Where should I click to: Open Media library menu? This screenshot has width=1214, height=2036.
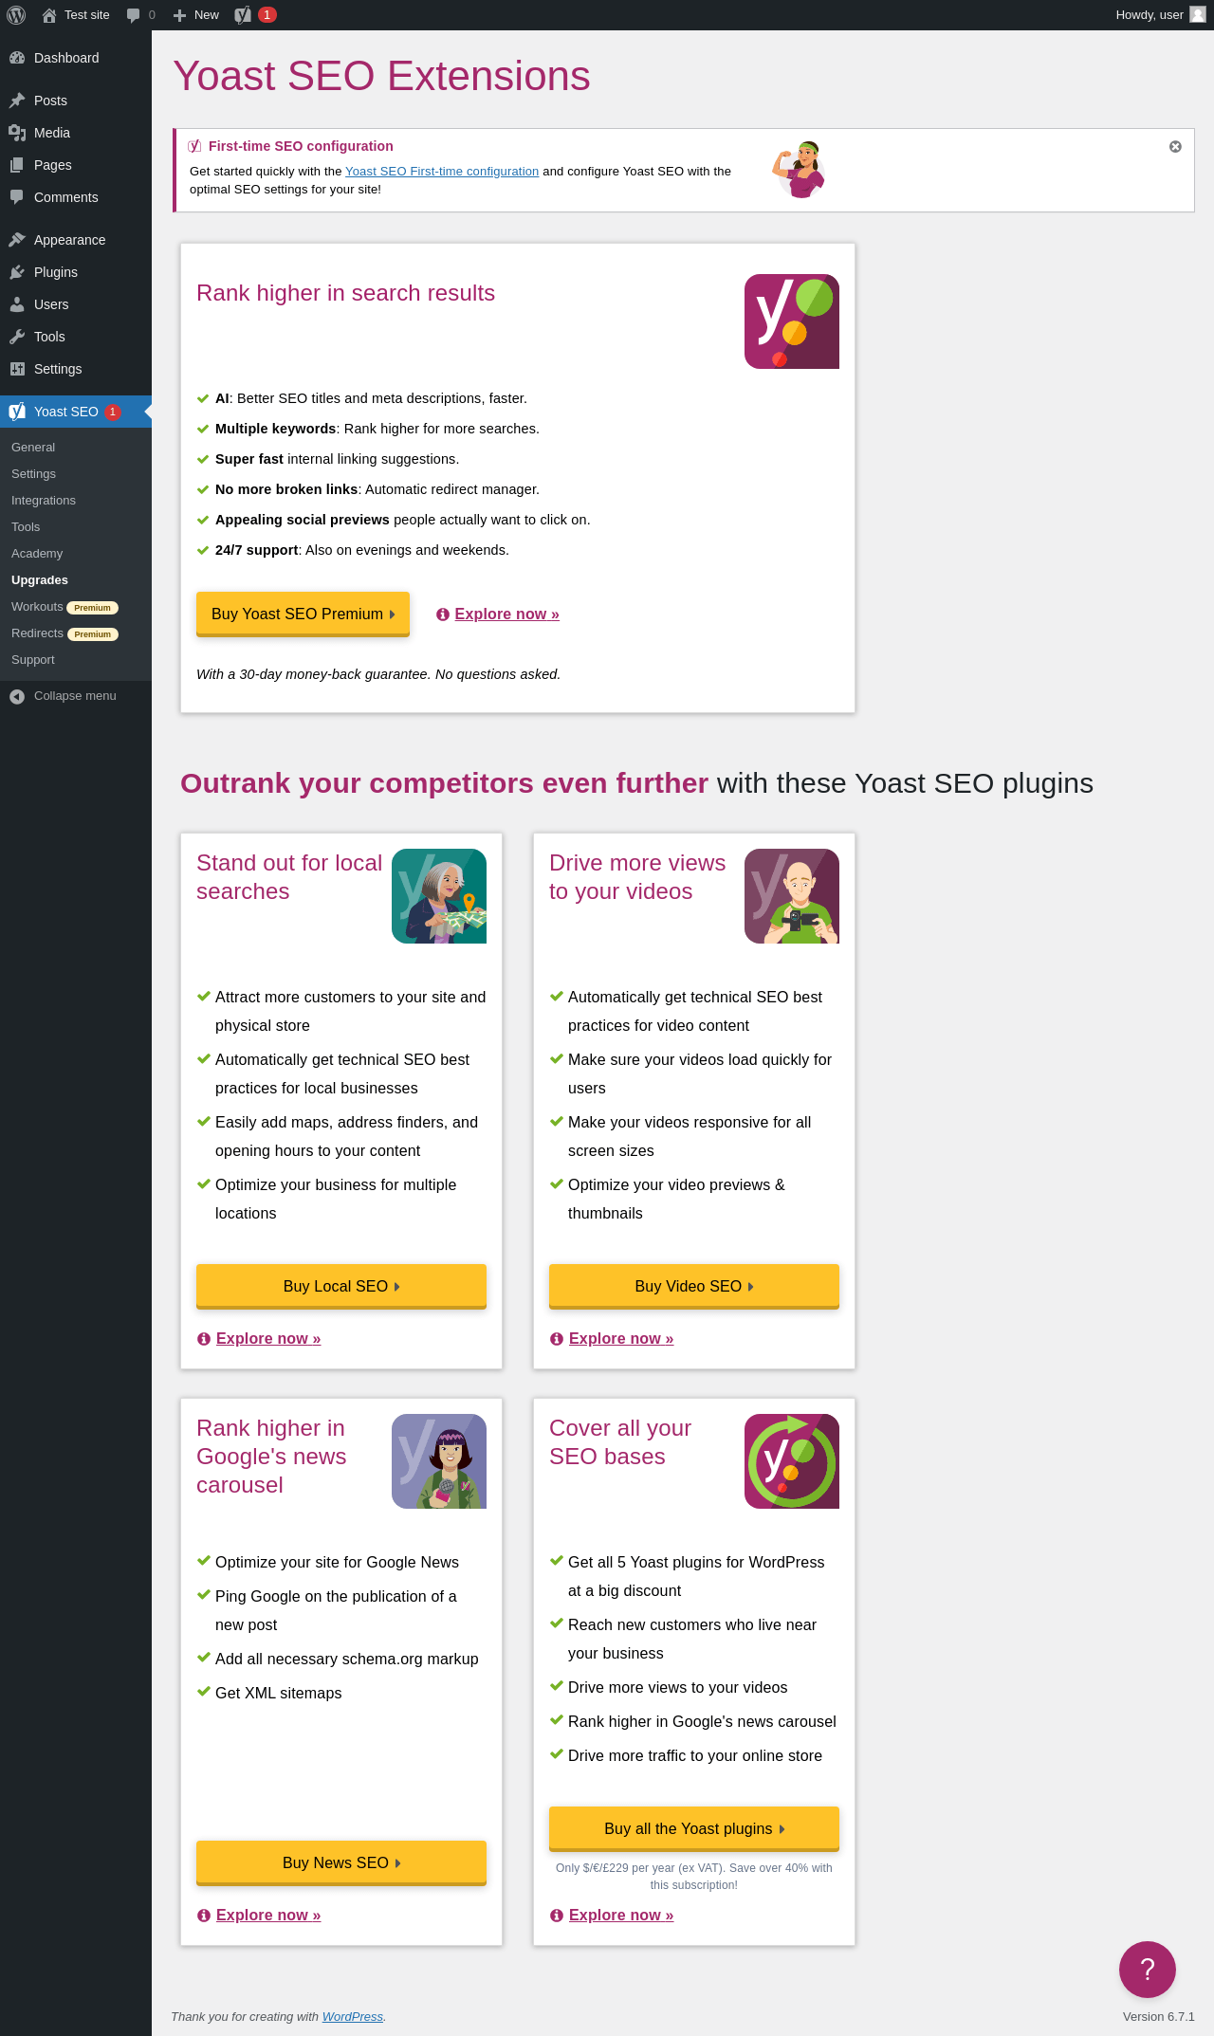tap(76, 133)
